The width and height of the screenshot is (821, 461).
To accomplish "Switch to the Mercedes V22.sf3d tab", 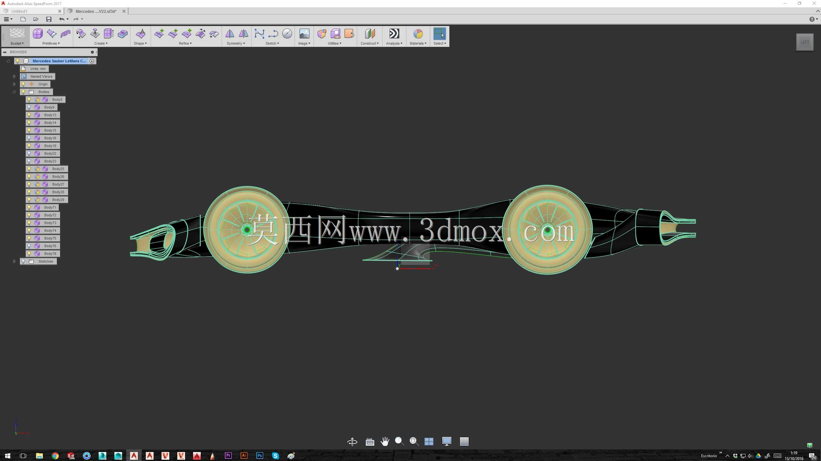I will tap(96, 11).
